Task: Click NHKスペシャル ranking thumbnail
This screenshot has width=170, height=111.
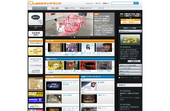Action: (x=54, y=86)
